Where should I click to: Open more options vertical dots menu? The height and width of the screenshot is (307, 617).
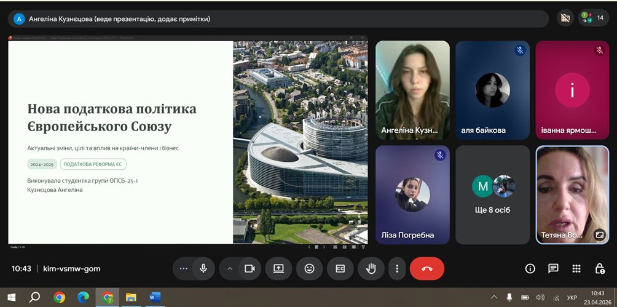point(398,269)
